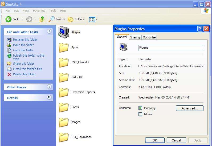Click the Views grid icon
The width and height of the screenshot is (212, 146).
click(x=92, y=19)
